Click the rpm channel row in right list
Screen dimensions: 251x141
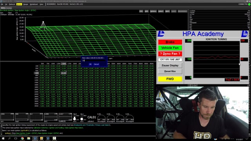220,16
